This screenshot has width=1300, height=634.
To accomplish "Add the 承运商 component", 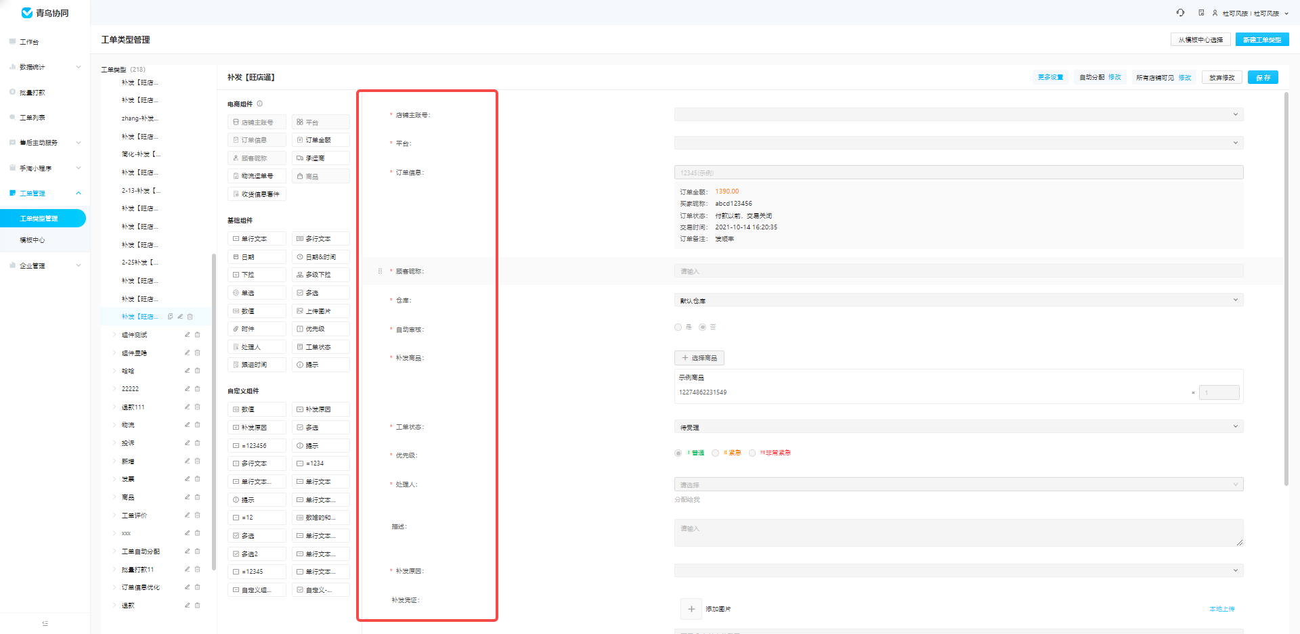I will click(x=321, y=158).
